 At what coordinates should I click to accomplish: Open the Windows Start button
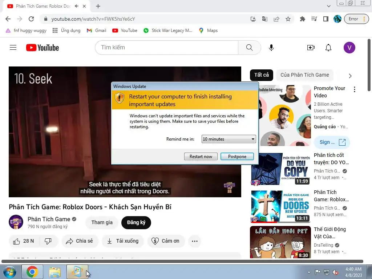pos(9,272)
